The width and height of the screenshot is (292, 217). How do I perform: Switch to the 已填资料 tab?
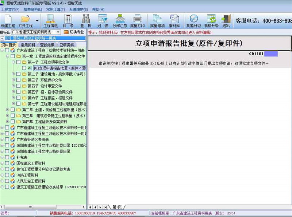coord(67,45)
